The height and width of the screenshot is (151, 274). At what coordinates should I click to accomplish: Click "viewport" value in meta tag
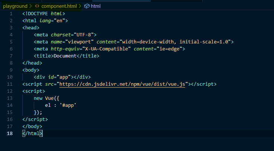(x=79, y=42)
